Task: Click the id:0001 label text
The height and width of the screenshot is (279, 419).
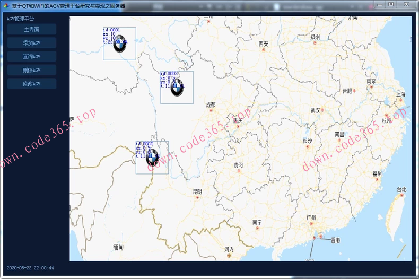Action: point(112,30)
